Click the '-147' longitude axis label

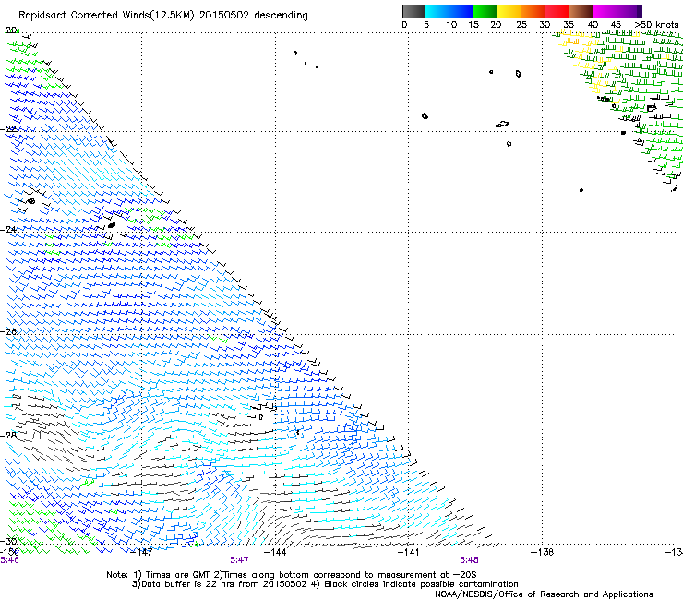tap(142, 552)
